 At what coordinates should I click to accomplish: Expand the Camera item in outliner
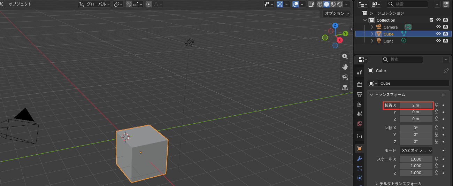click(x=371, y=27)
